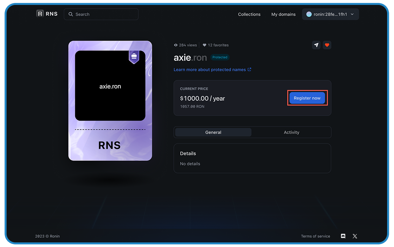This screenshot has width=394, height=247.
Task: Open the X social icon in footer
Action: [x=355, y=236]
